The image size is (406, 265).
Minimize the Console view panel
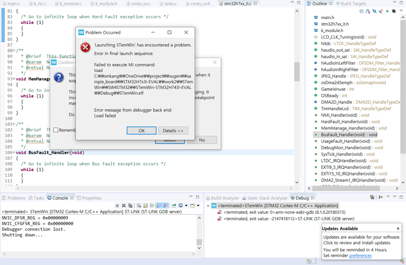click(x=191, y=197)
